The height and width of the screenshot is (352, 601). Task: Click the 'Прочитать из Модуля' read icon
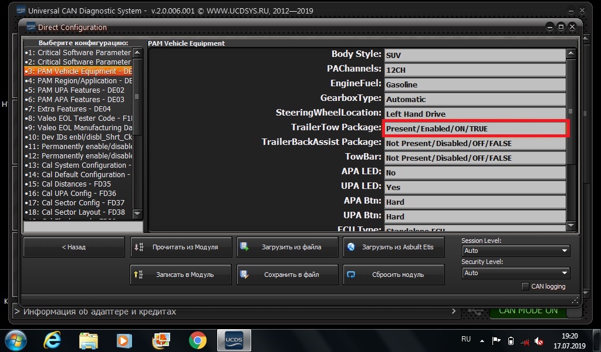pyautogui.click(x=139, y=247)
